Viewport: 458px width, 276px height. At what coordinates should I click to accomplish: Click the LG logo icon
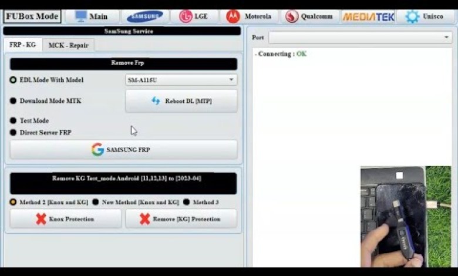[186, 16]
